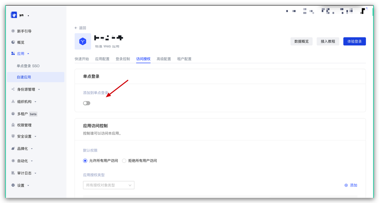
Task: Click 添加 to add an authorization rule
Action: [351, 185]
